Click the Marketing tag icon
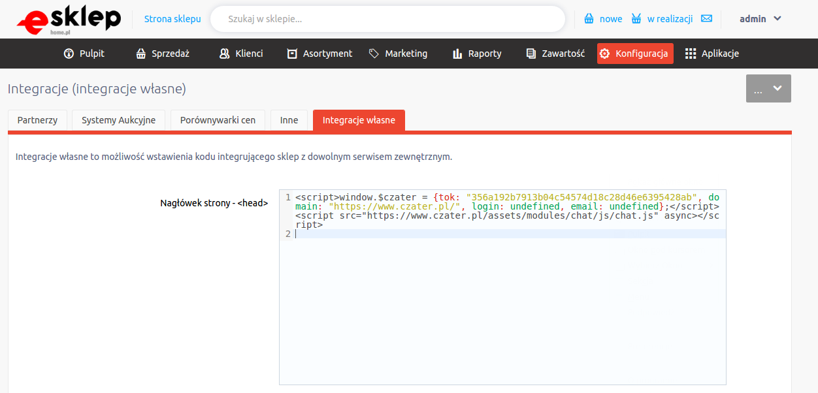 click(x=374, y=54)
